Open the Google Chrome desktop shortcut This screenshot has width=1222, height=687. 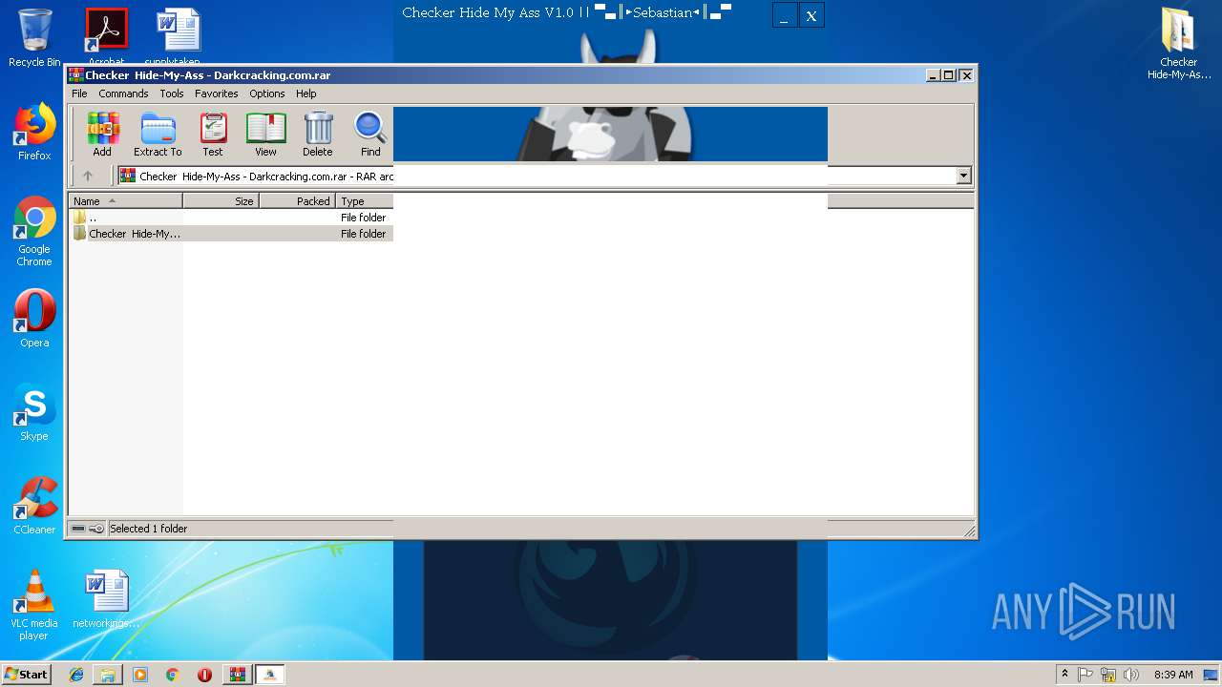[x=34, y=232]
